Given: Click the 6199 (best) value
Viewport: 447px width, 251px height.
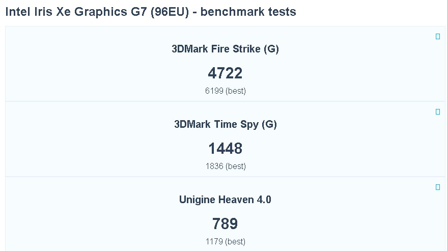Looking at the screenshot, I should click(x=225, y=91).
